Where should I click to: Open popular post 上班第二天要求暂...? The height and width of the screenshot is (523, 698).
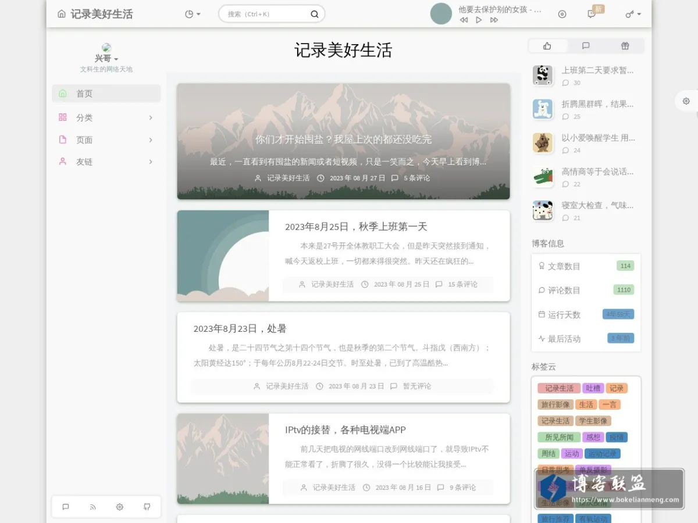pyautogui.click(x=597, y=70)
